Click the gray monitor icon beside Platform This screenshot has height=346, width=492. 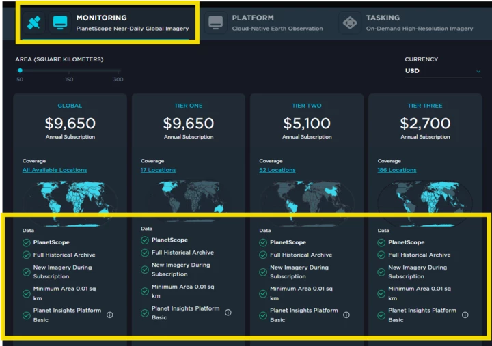pos(215,23)
